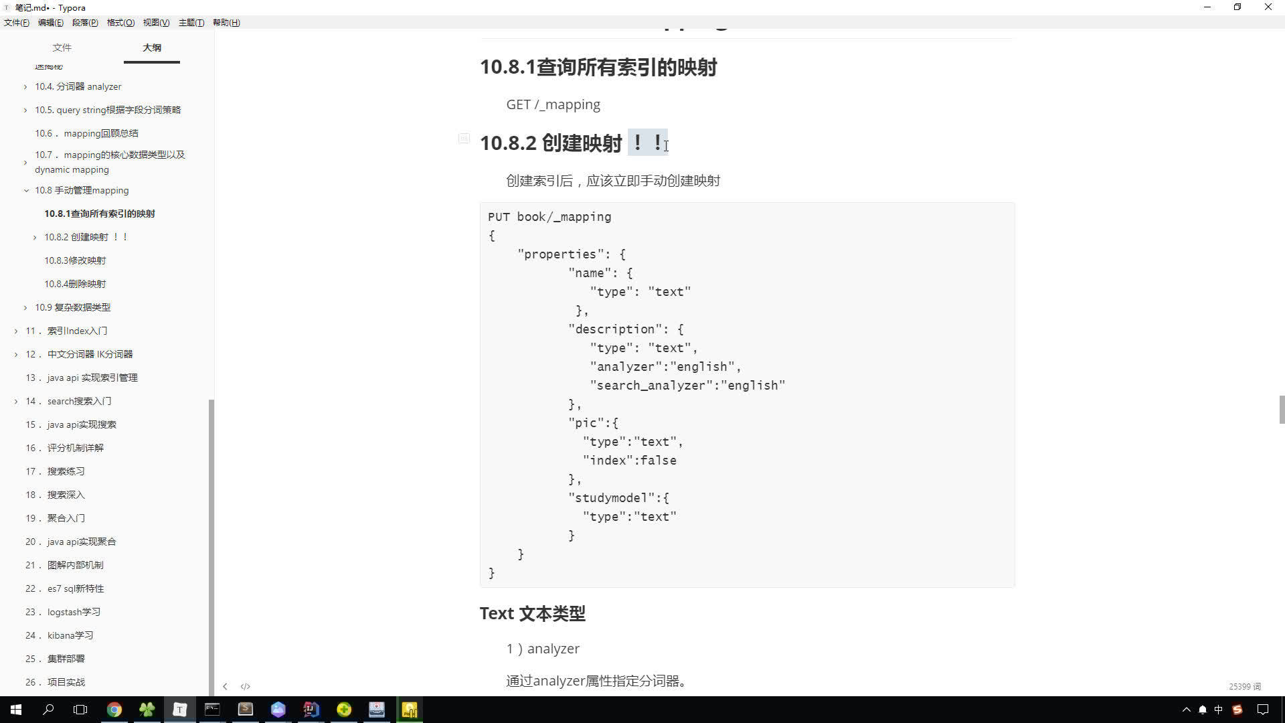Jump to '10.8.4删除映射' via the outline
Viewport: 1285px width, 723px height.
74,283
